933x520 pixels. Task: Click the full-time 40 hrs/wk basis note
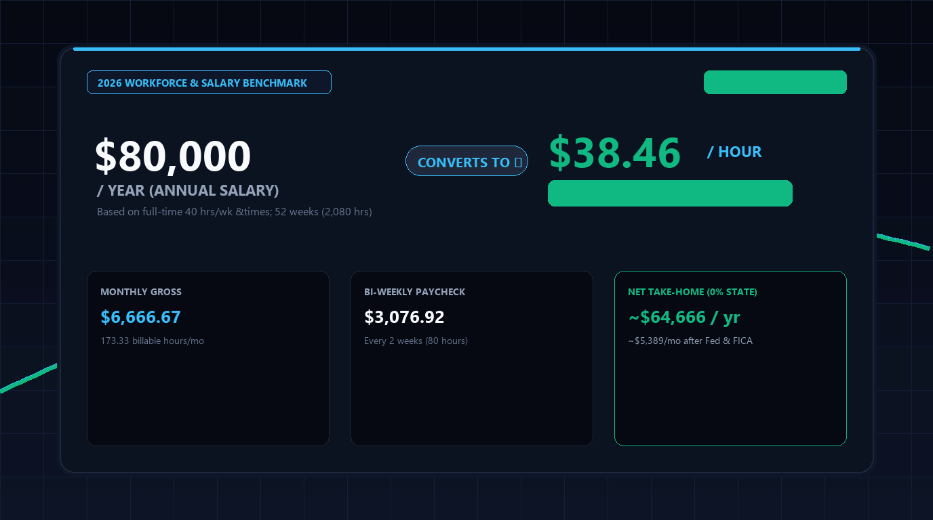[235, 212]
